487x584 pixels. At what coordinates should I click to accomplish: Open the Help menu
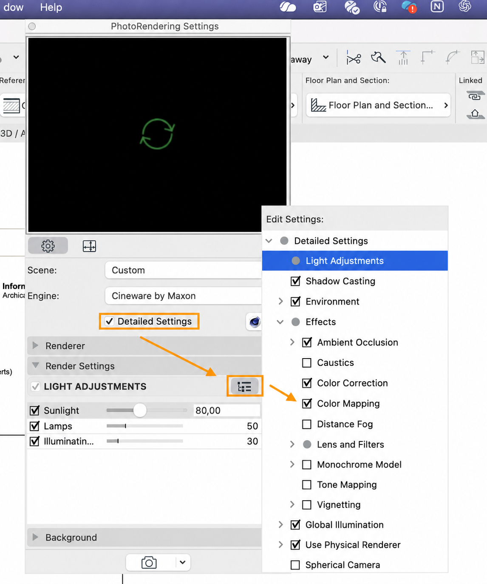click(x=51, y=7)
